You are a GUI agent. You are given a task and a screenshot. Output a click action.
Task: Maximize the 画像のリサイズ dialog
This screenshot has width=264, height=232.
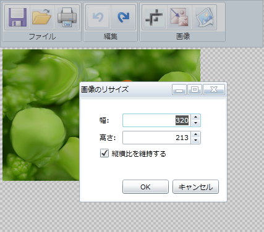195,89
